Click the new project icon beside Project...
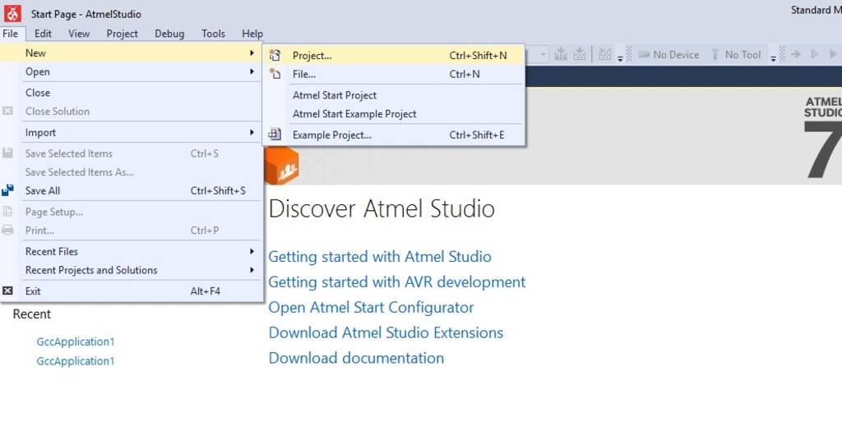This screenshot has width=842, height=435. (275, 55)
